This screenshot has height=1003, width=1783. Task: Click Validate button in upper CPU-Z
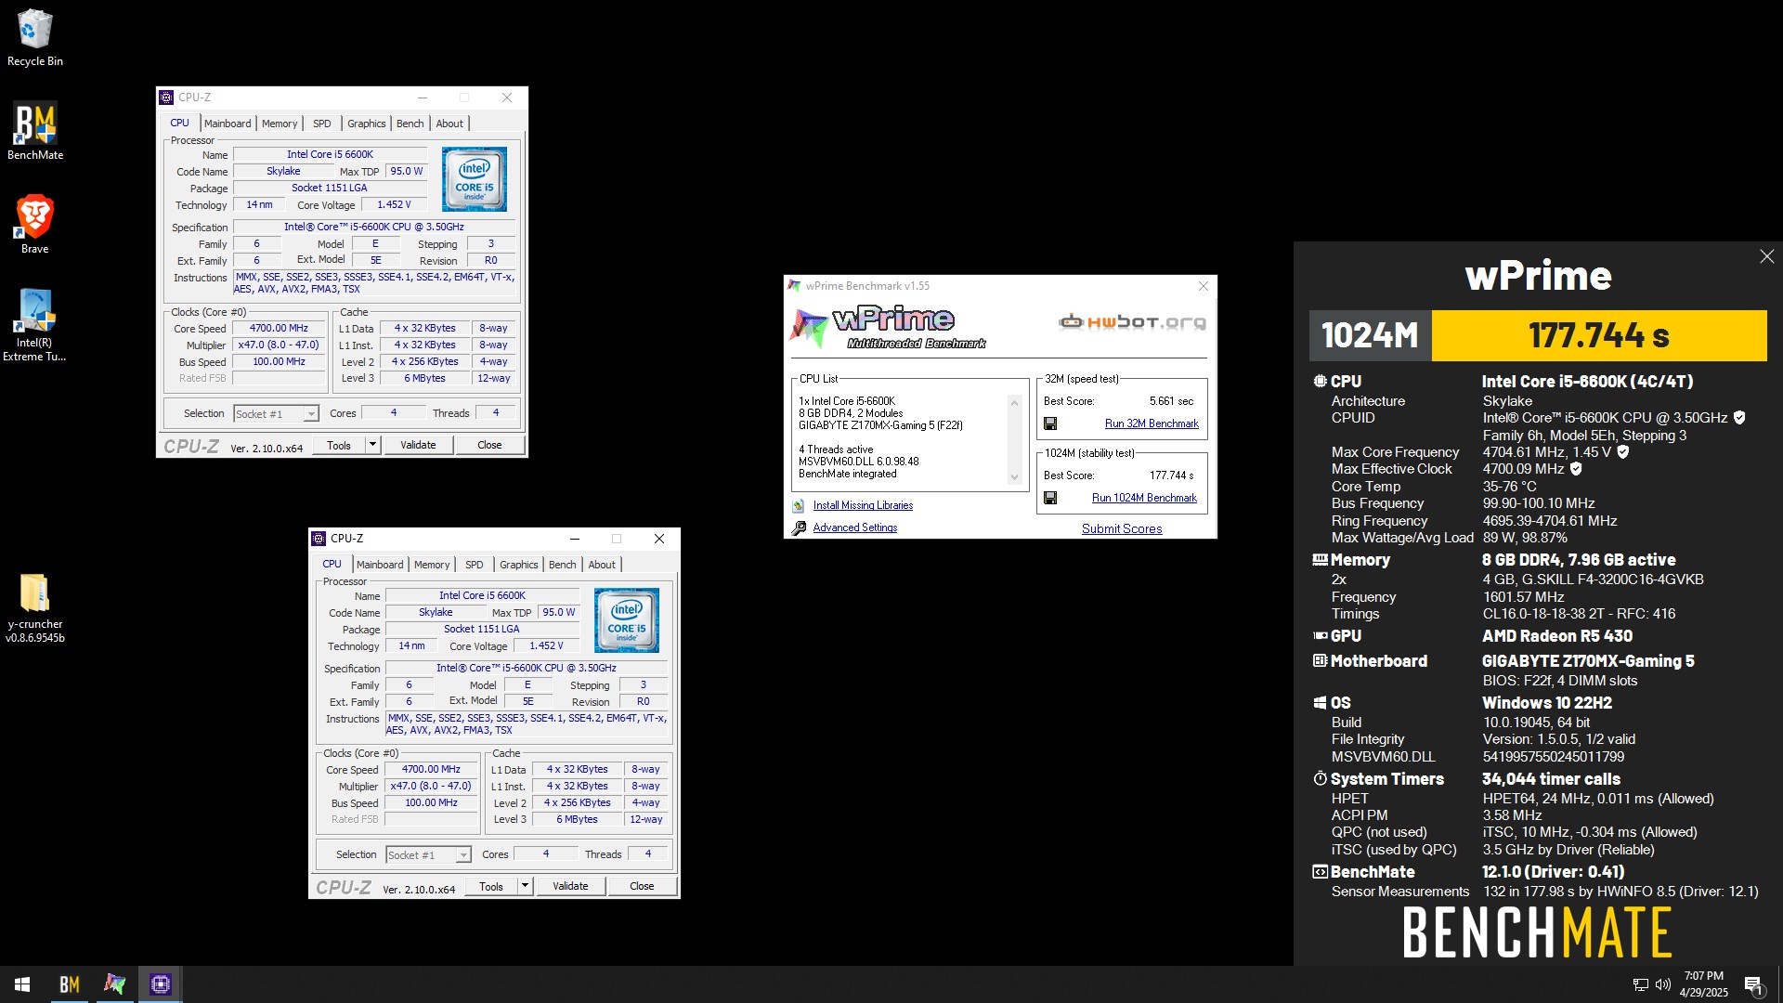point(418,445)
